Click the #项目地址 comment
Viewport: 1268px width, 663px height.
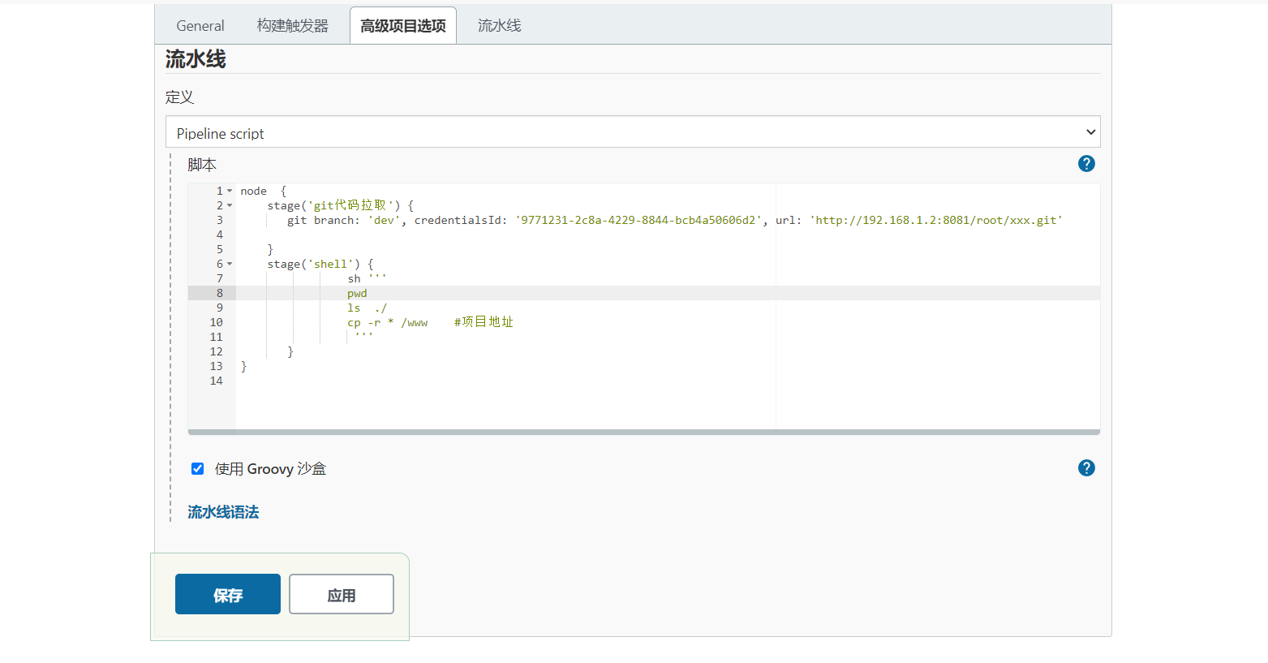point(484,322)
